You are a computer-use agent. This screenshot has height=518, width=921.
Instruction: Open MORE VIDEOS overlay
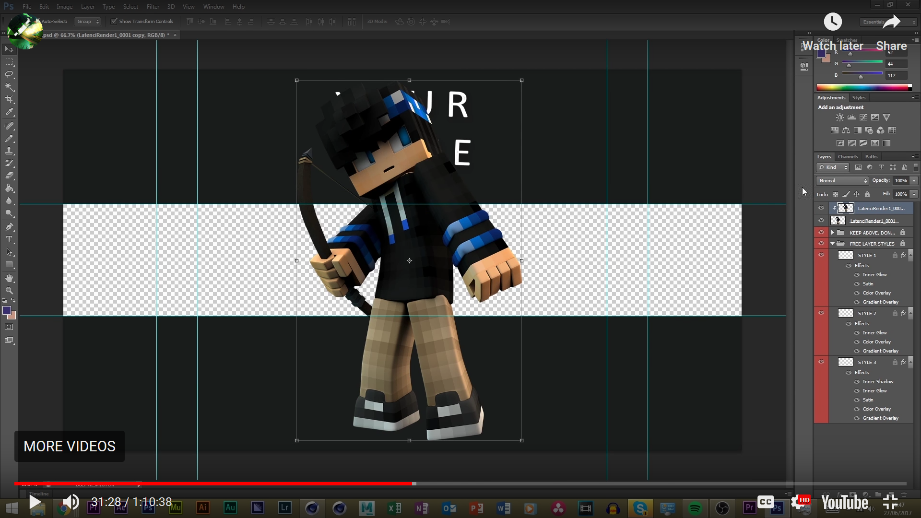pyautogui.click(x=70, y=447)
